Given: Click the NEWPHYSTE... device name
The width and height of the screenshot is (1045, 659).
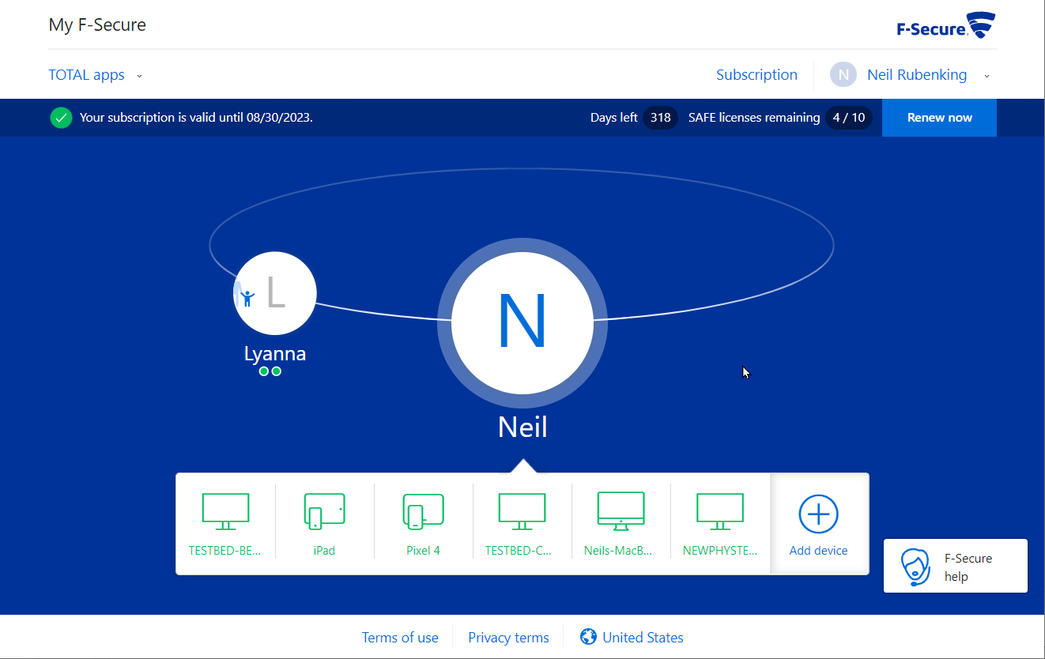Looking at the screenshot, I should pyautogui.click(x=720, y=551).
